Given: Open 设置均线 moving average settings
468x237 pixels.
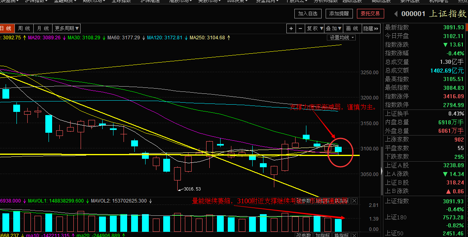Looking at the screenshot, I should point(341,38).
